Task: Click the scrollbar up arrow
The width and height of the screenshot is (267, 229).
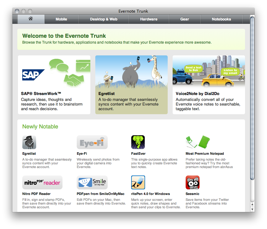Action: (x=252, y=204)
